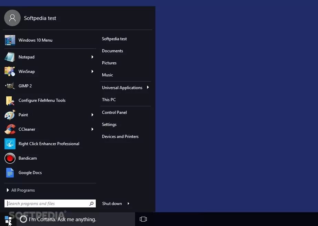Image resolution: width=318 pixels, height=226 pixels.
Task: Click the Shut down button
Action: point(112,204)
